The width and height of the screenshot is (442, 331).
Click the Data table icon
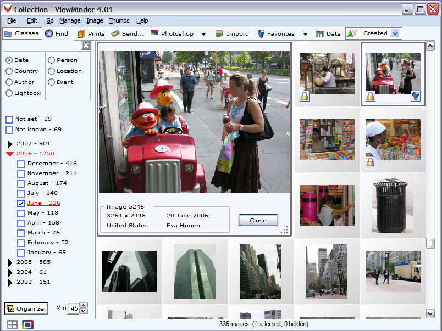point(319,34)
